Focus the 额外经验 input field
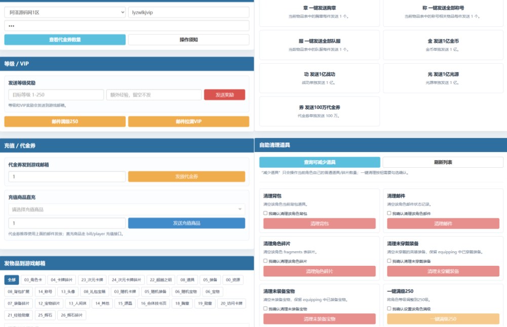This screenshot has width=507, height=327. 154,95
